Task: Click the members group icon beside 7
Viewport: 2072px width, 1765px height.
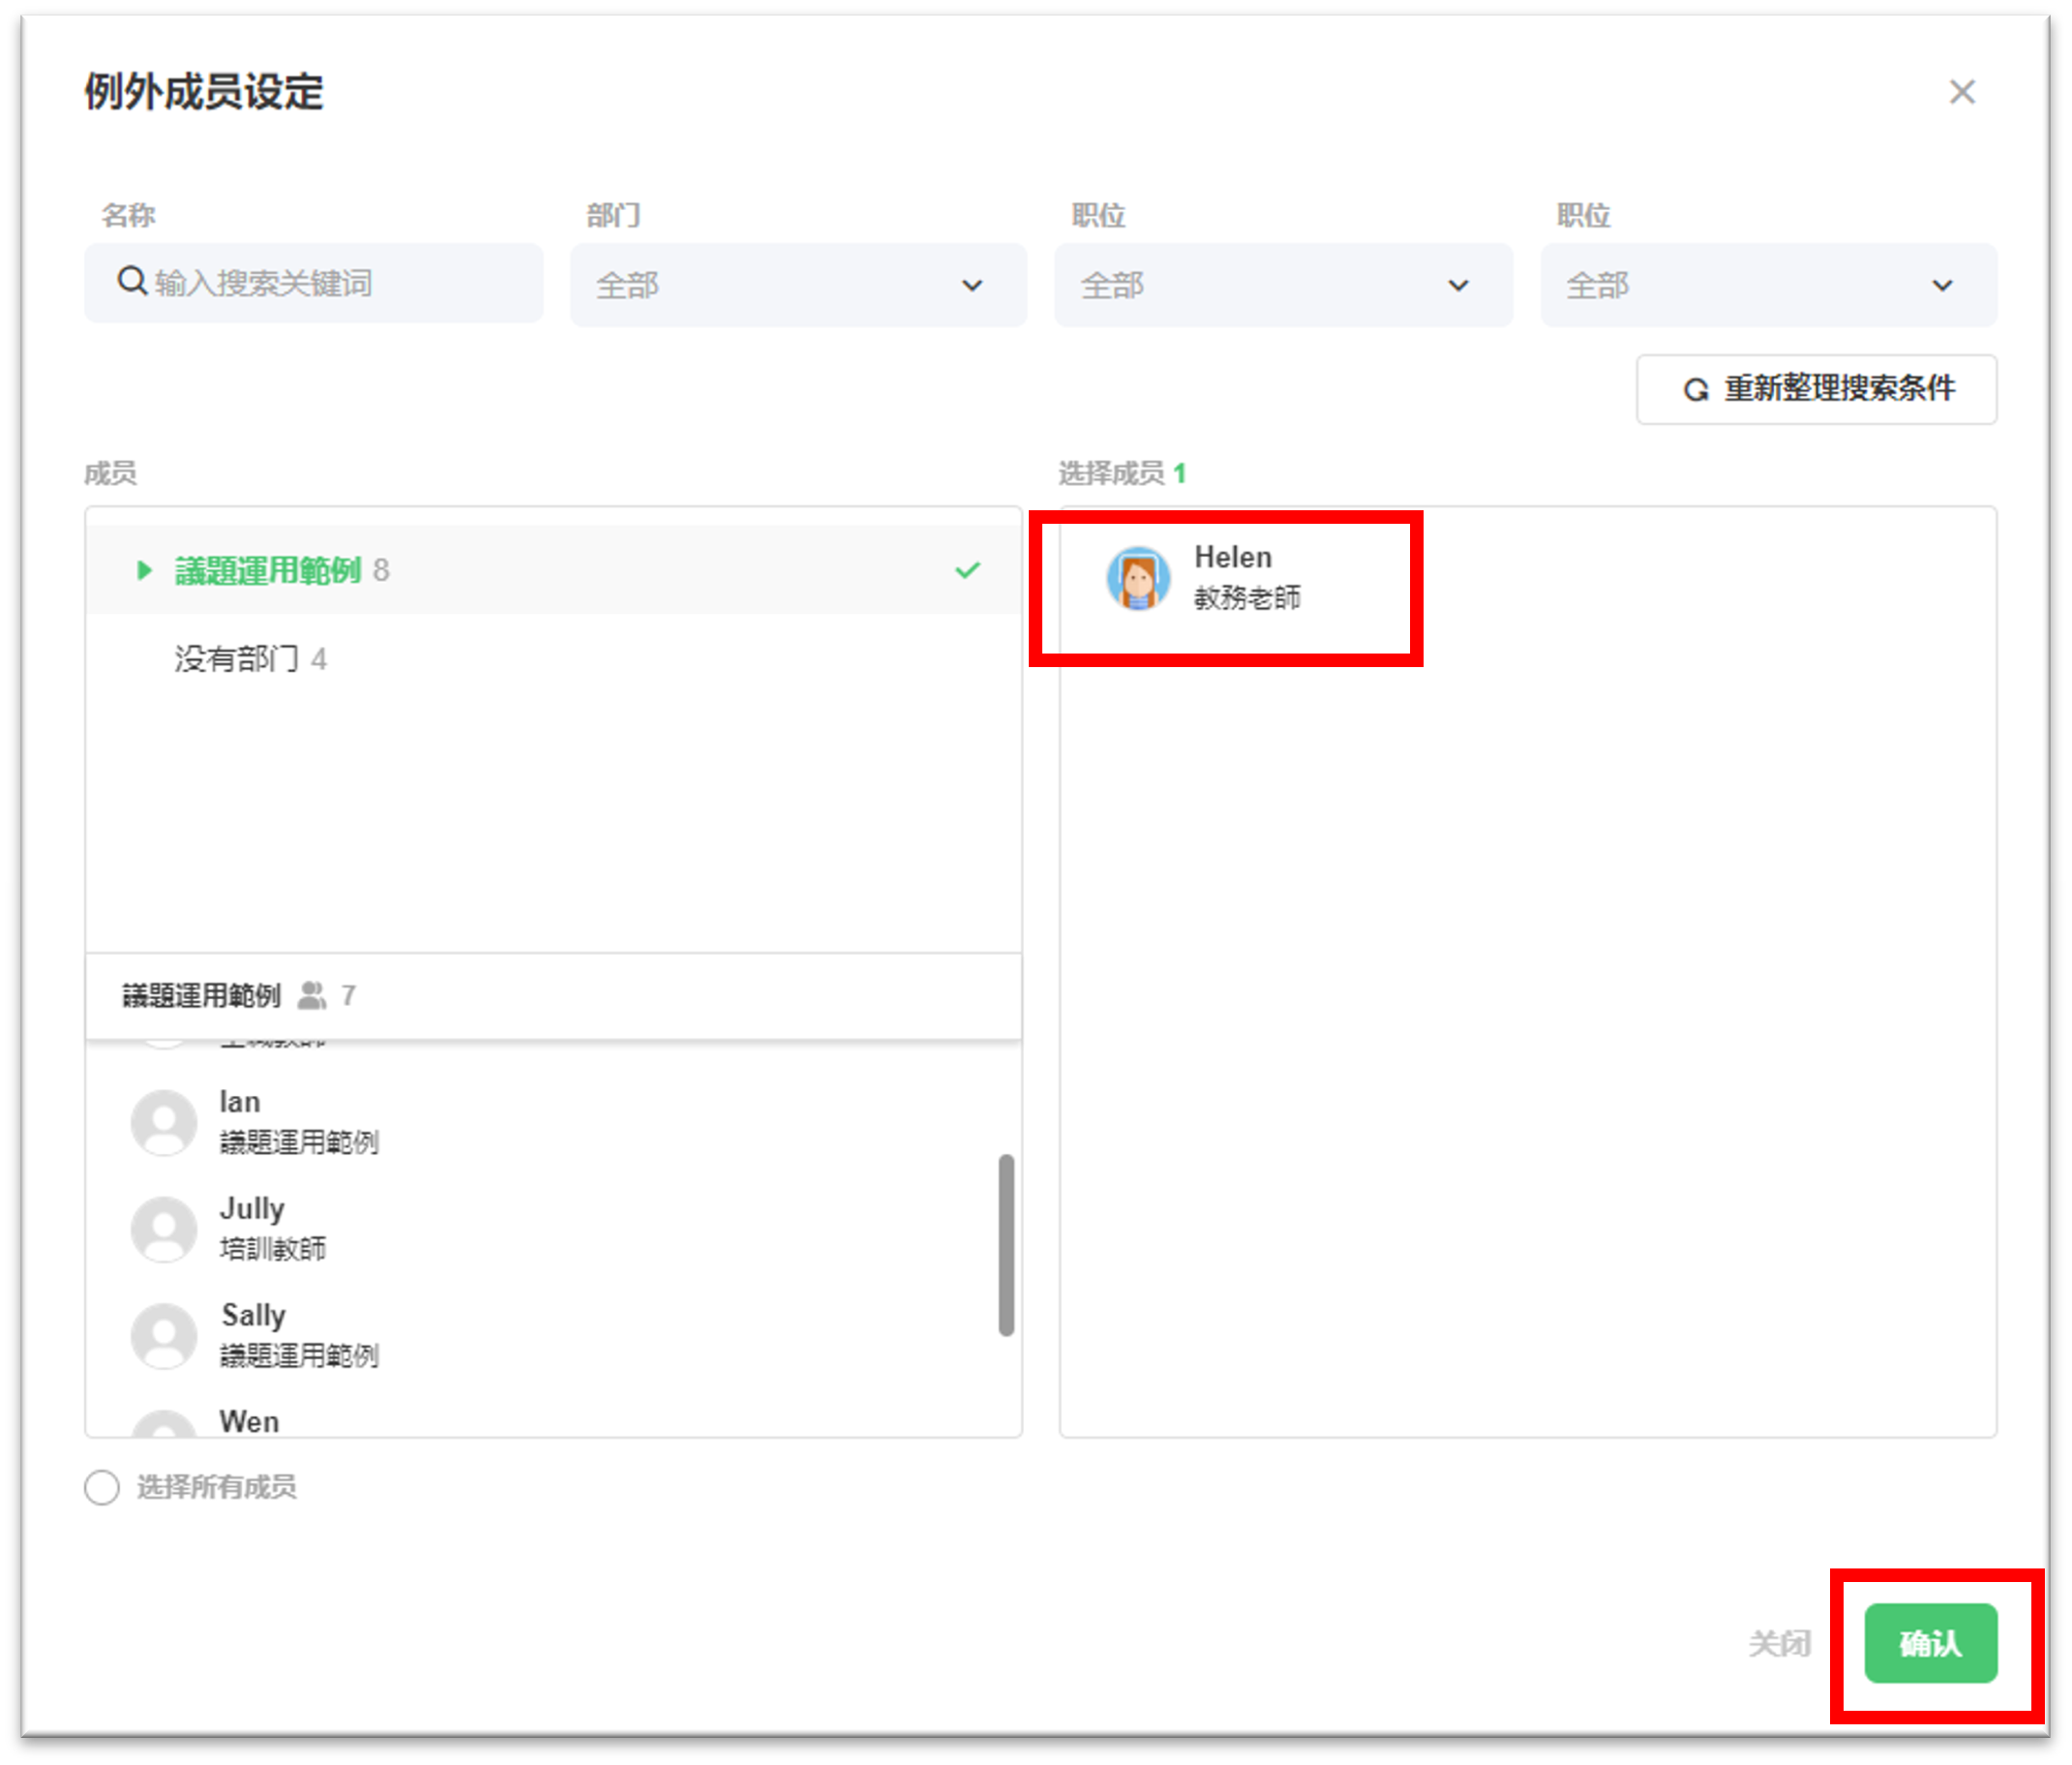Action: point(312,994)
